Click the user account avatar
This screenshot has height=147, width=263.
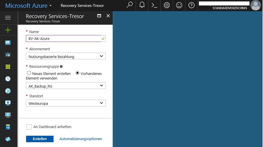(x=256, y=5)
